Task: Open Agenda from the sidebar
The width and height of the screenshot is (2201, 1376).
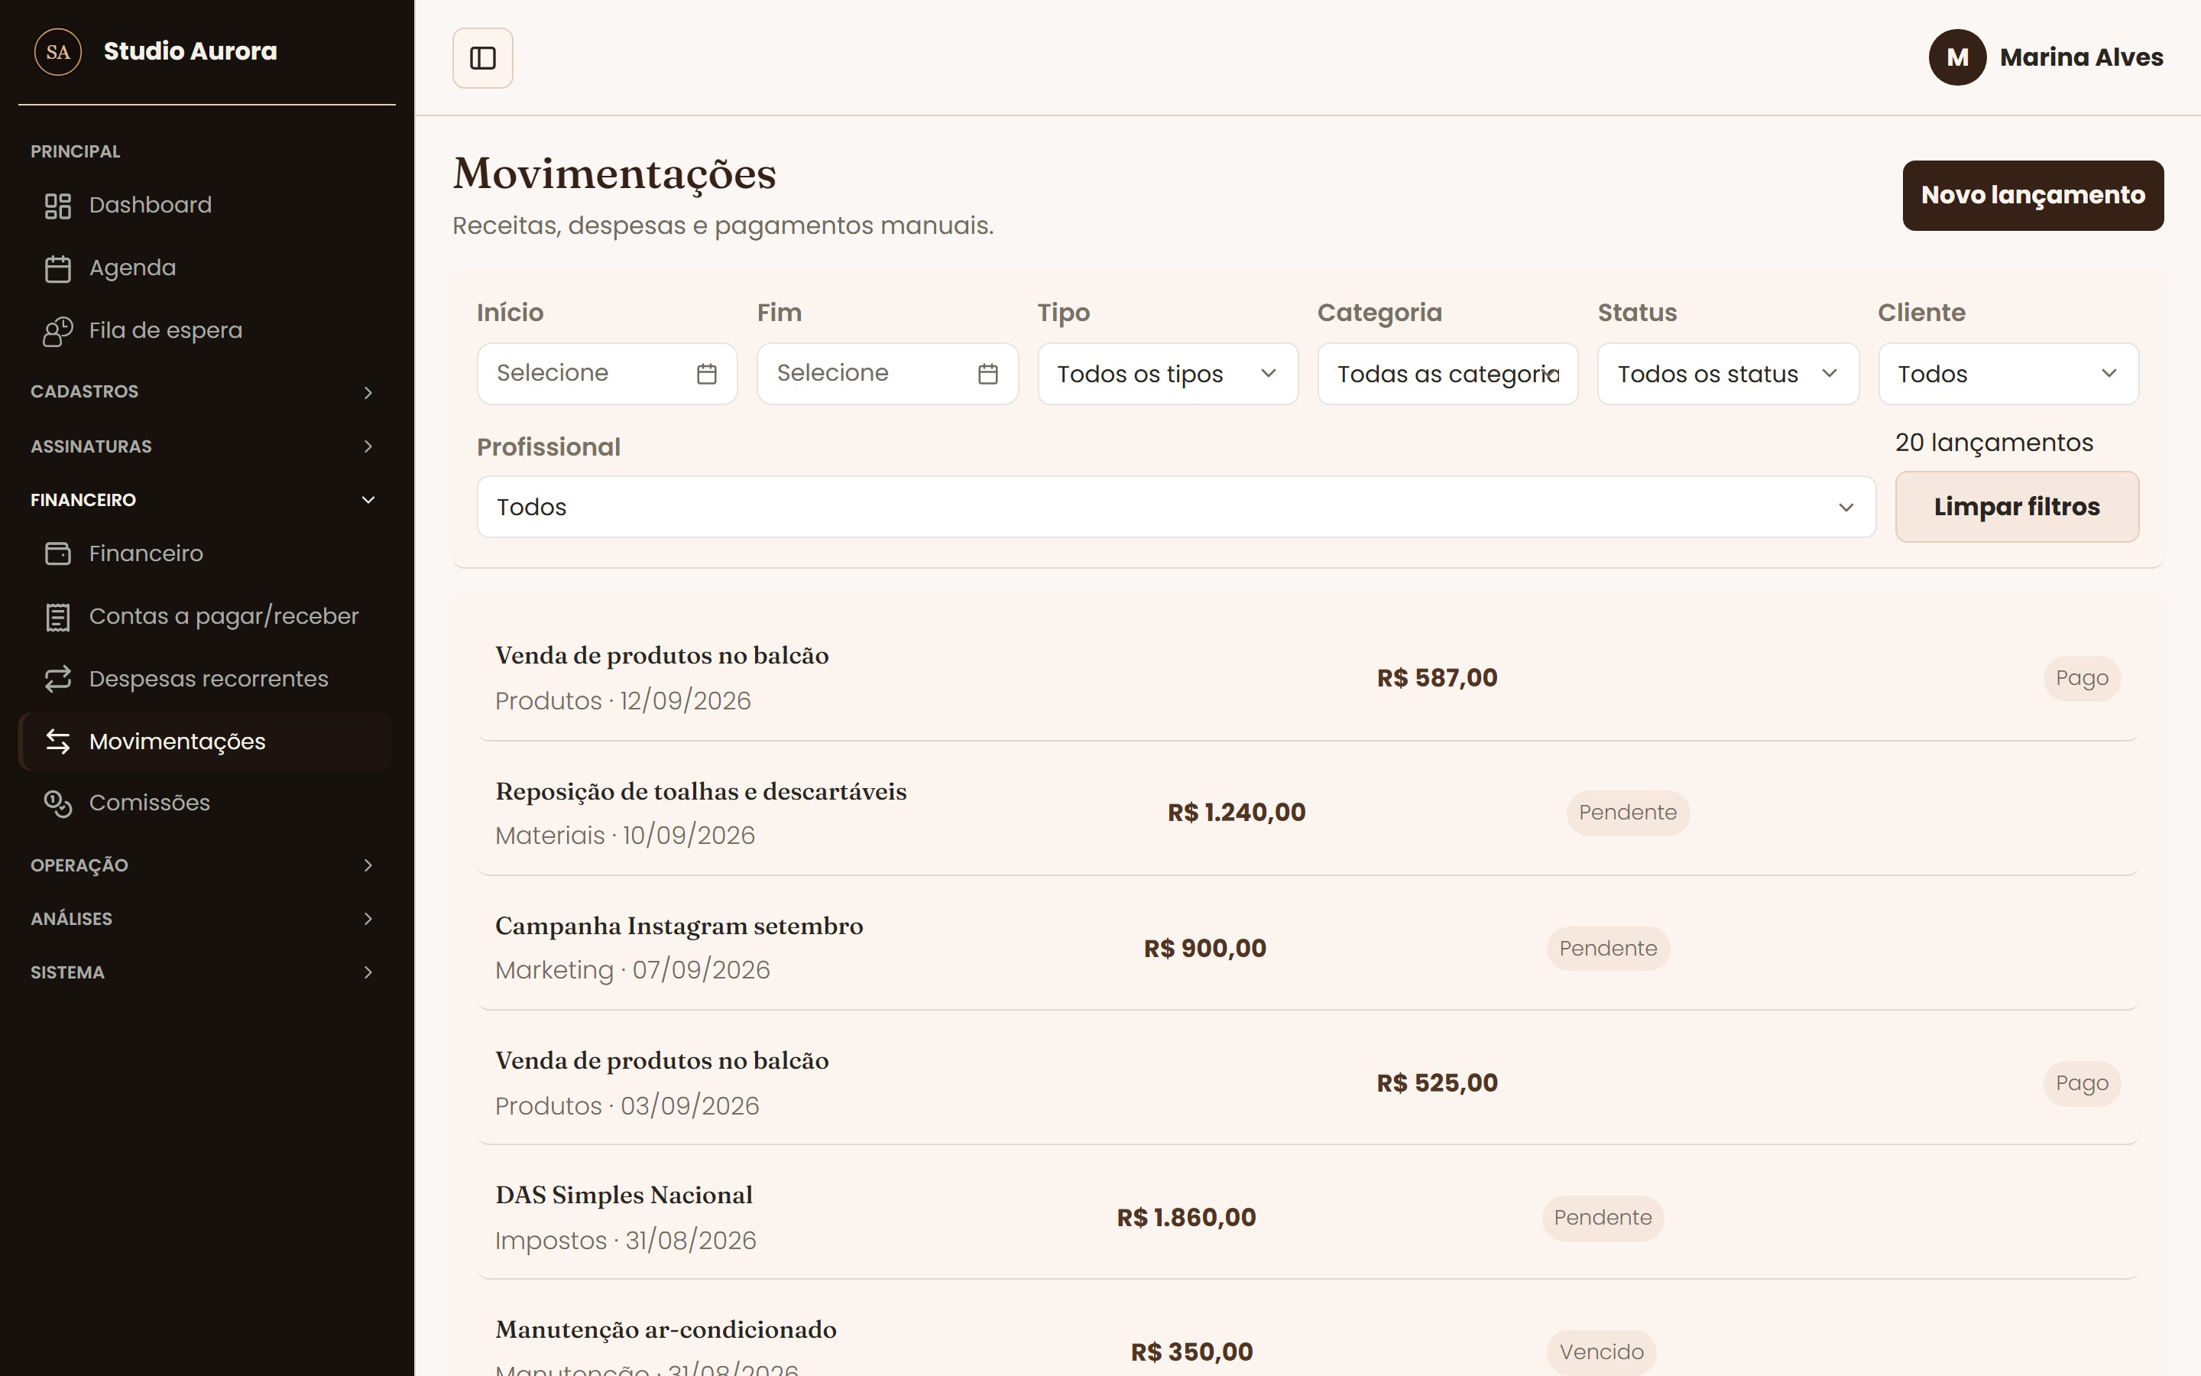Action: click(205, 268)
